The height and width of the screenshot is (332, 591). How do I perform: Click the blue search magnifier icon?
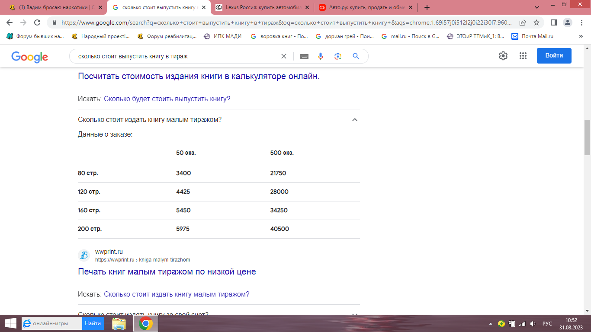point(356,56)
